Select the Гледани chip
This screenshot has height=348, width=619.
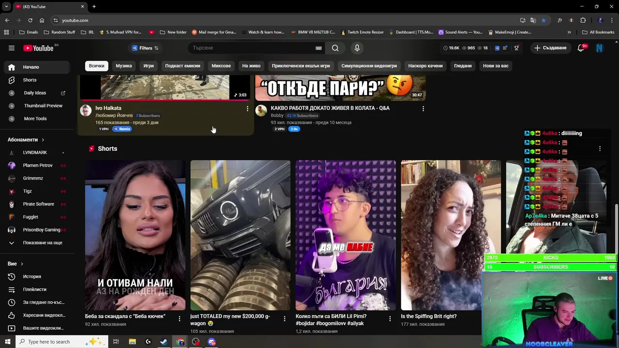coord(463,66)
